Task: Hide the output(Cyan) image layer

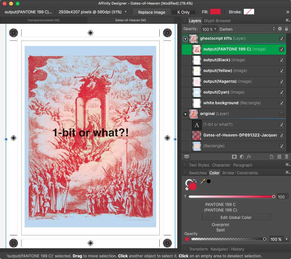Action: point(282,93)
